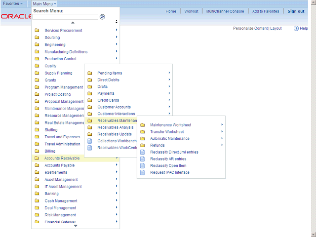The width and height of the screenshot is (316, 237).
Task: Click the menu sort order toggle icon
Action: (117, 22)
